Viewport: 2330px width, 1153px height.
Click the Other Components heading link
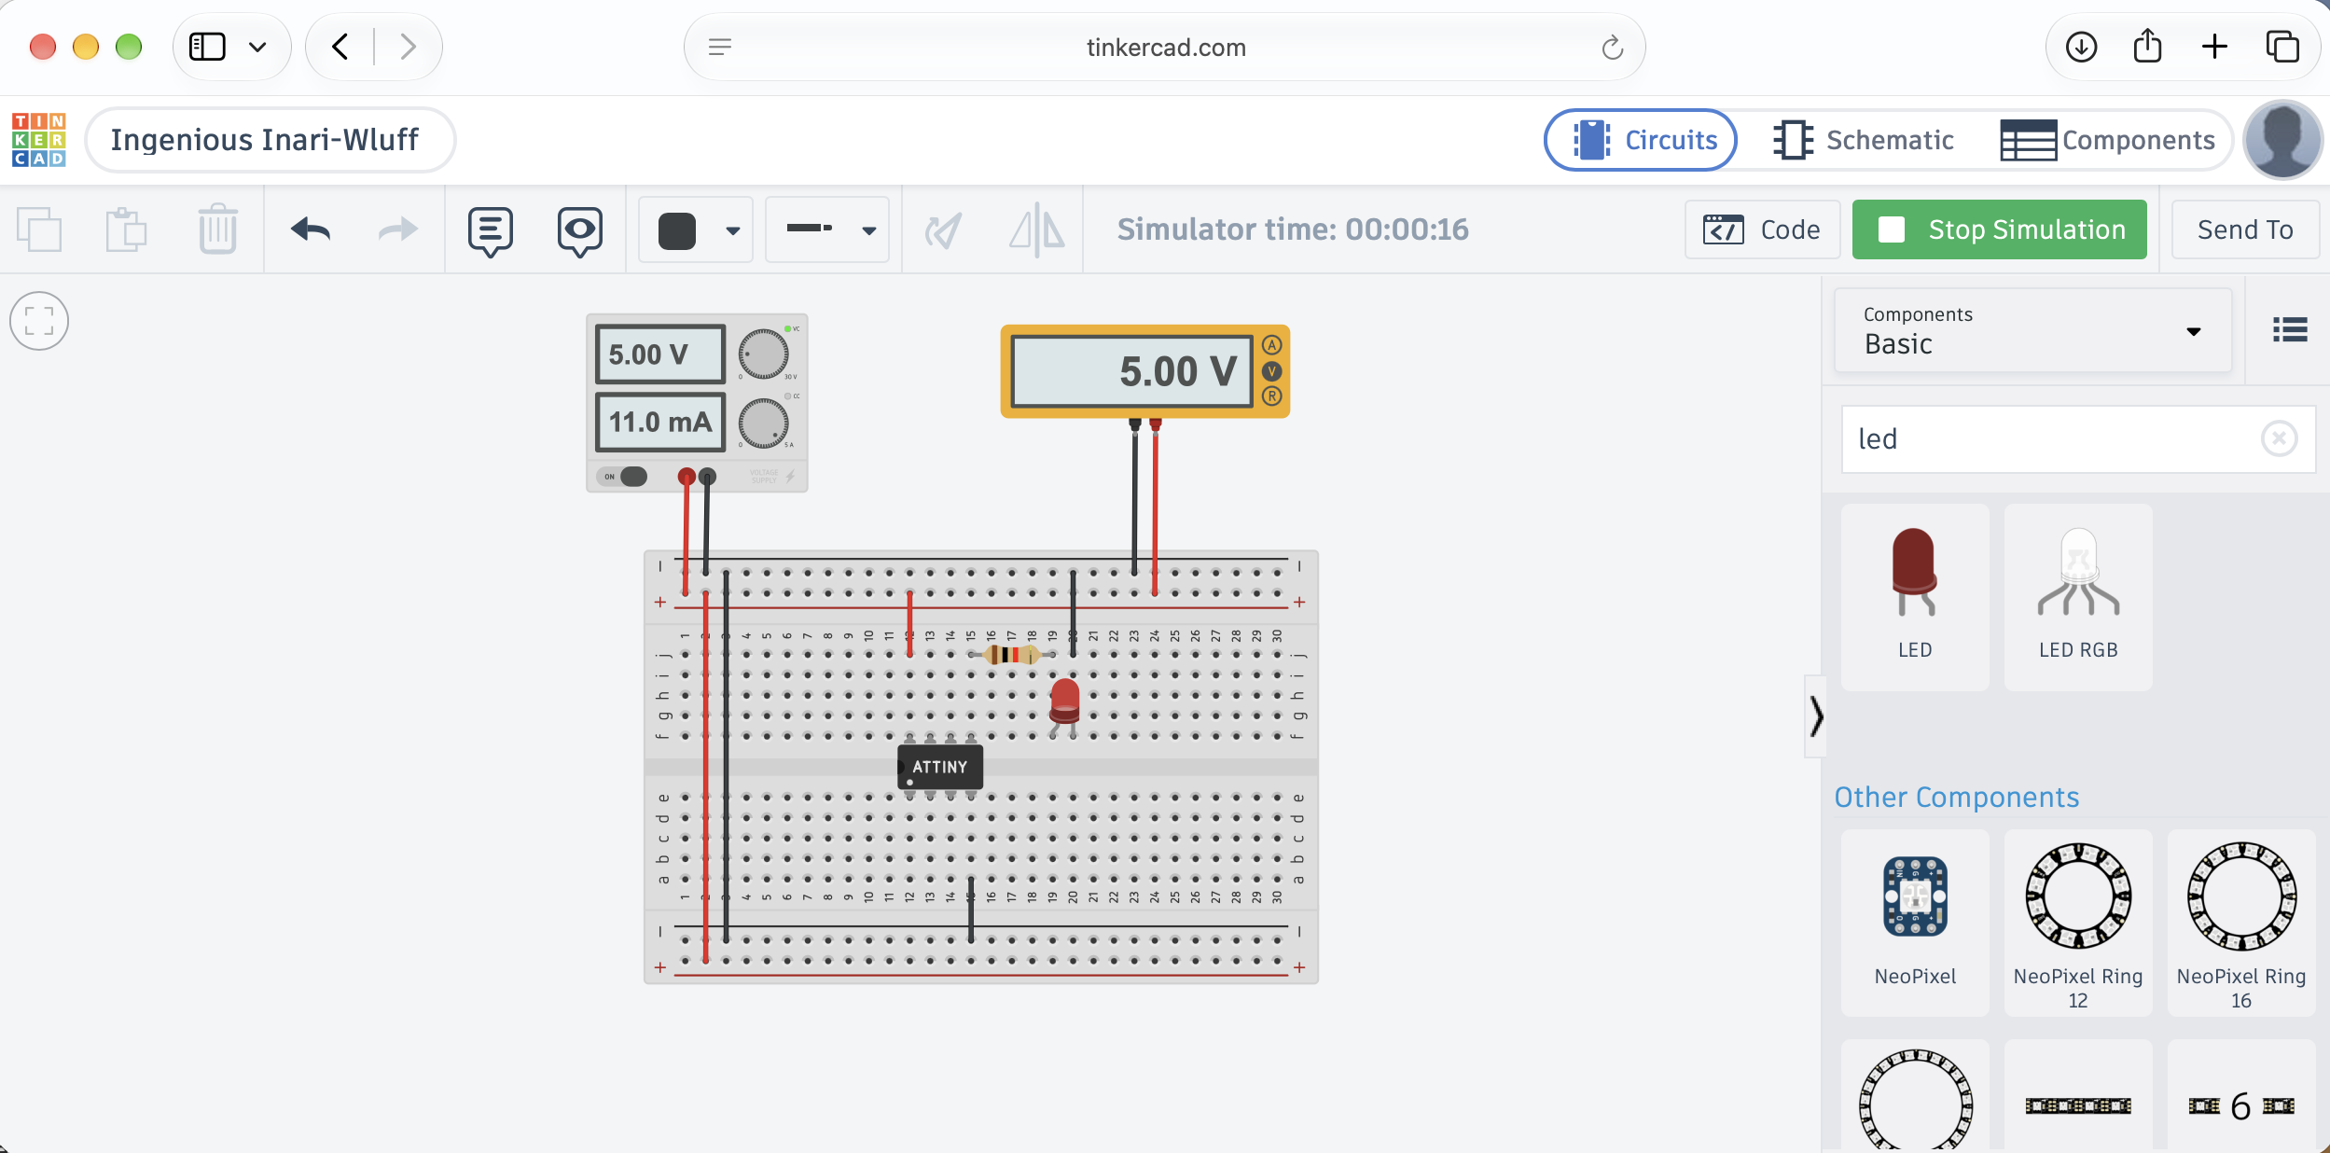point(1956,797)
